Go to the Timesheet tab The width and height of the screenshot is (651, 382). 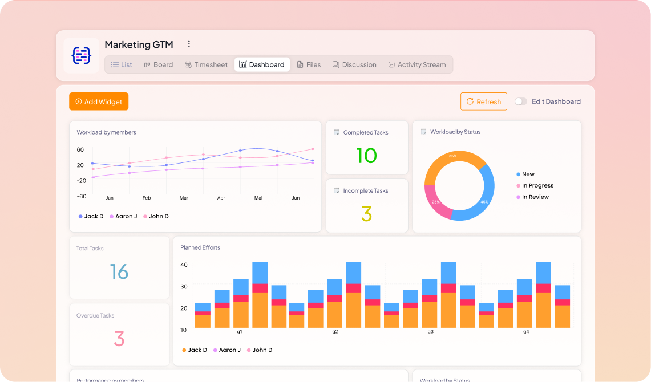(x=207, y=64)
